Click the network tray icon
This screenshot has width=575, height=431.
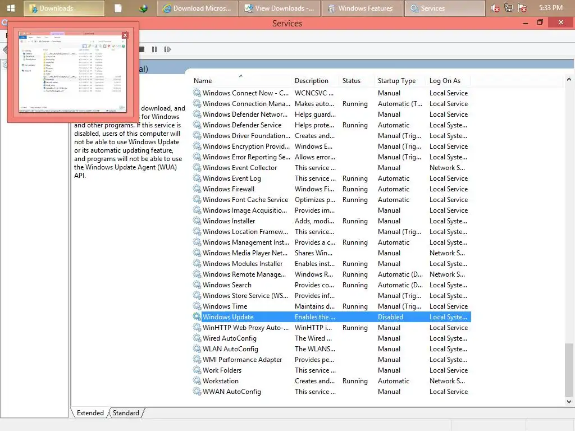click(509, 8)
